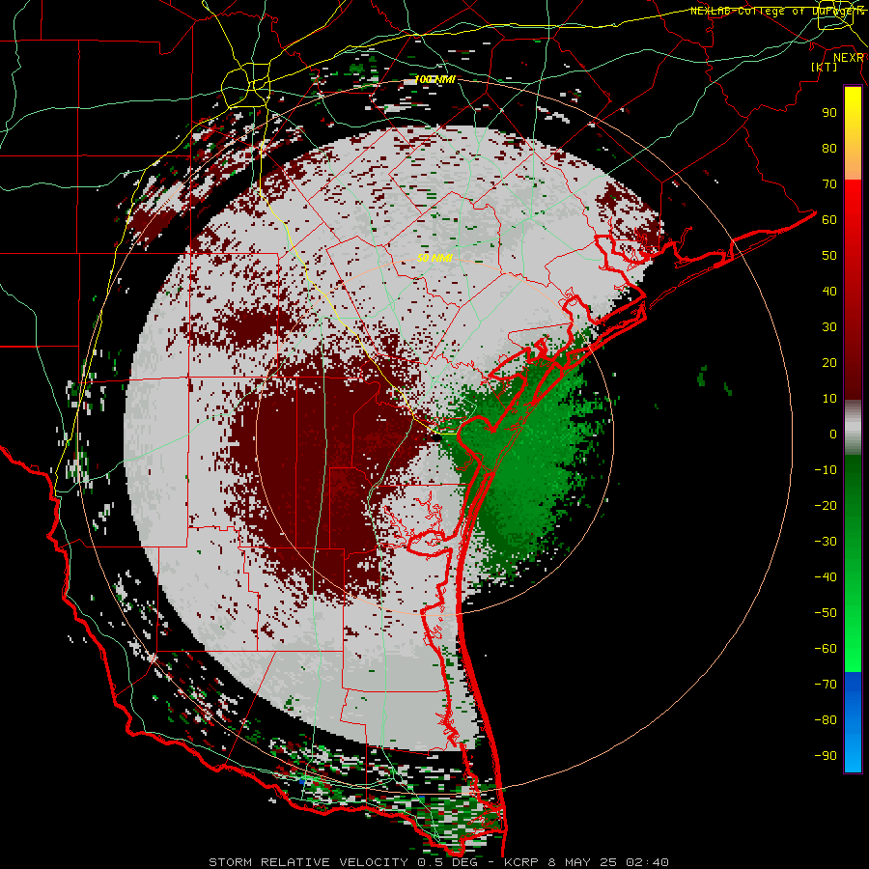This screenshot has width=869, height=869.
Task: Select the 60 value on velocity scale
Action: click(x=829, y=219)
